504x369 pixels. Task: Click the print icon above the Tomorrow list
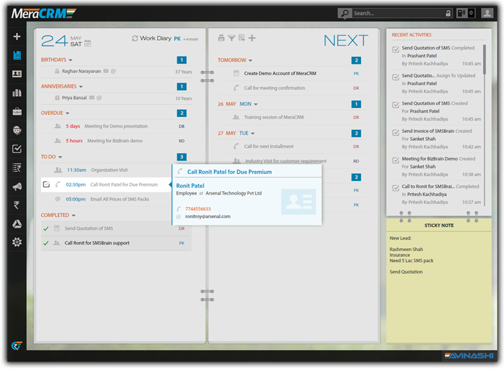click(222, 38)
